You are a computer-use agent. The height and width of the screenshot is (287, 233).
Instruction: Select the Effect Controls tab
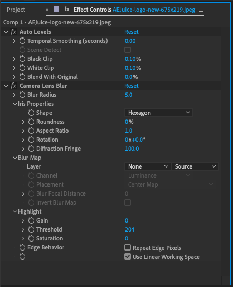(x=92, y=10)
